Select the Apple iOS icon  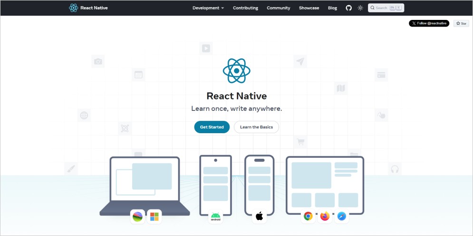[260, 217]
